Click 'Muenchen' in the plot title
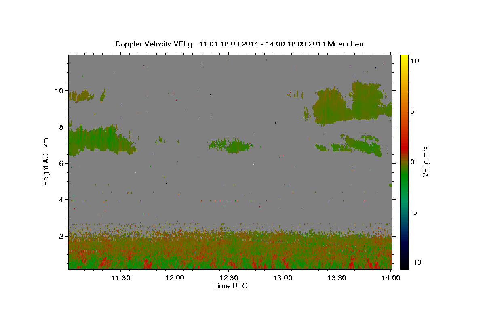The image size is (485, 323). click(346, 44)
